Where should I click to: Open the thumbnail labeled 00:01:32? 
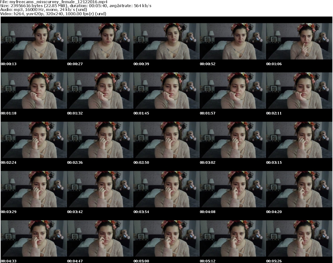coord(100,90)
